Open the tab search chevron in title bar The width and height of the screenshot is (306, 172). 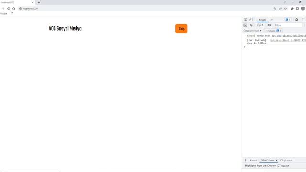pyautogui.click(x=285, y=2)
